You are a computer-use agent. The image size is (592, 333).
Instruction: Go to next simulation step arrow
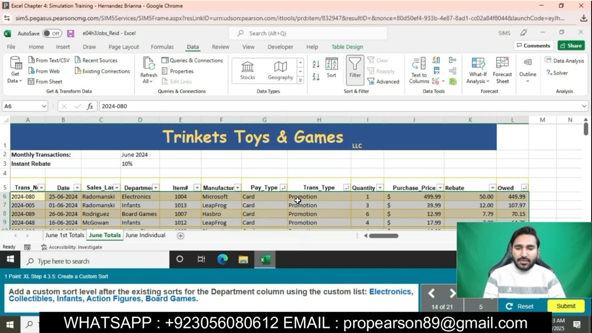pyautogui.click(x=453, y=293)
